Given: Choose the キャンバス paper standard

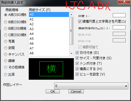Looking at the screenshot, I should tap(6, 54).
